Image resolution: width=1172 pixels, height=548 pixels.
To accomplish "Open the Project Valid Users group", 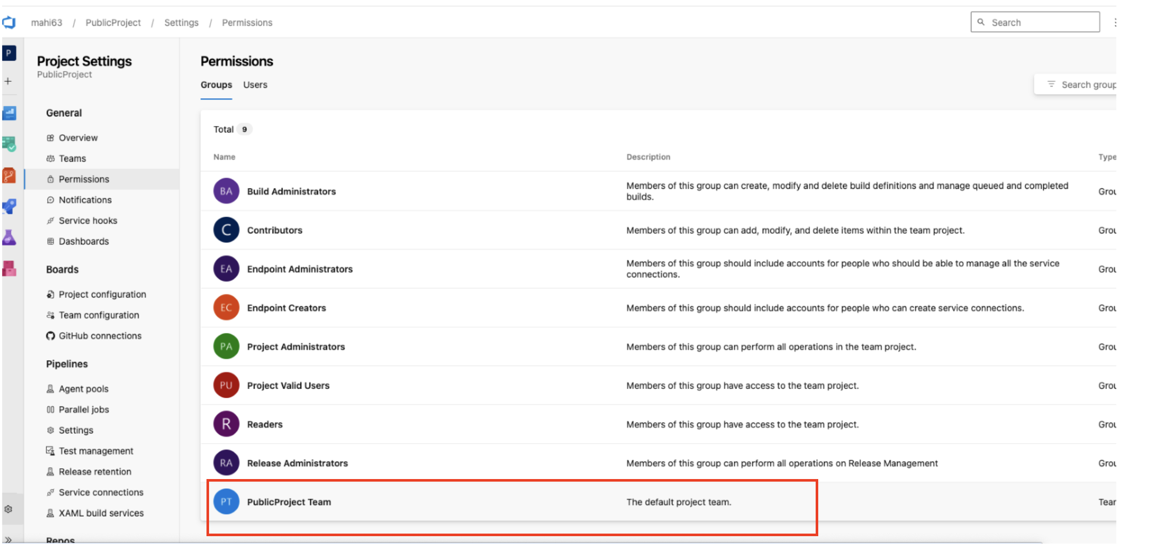I will click(288, 385).
